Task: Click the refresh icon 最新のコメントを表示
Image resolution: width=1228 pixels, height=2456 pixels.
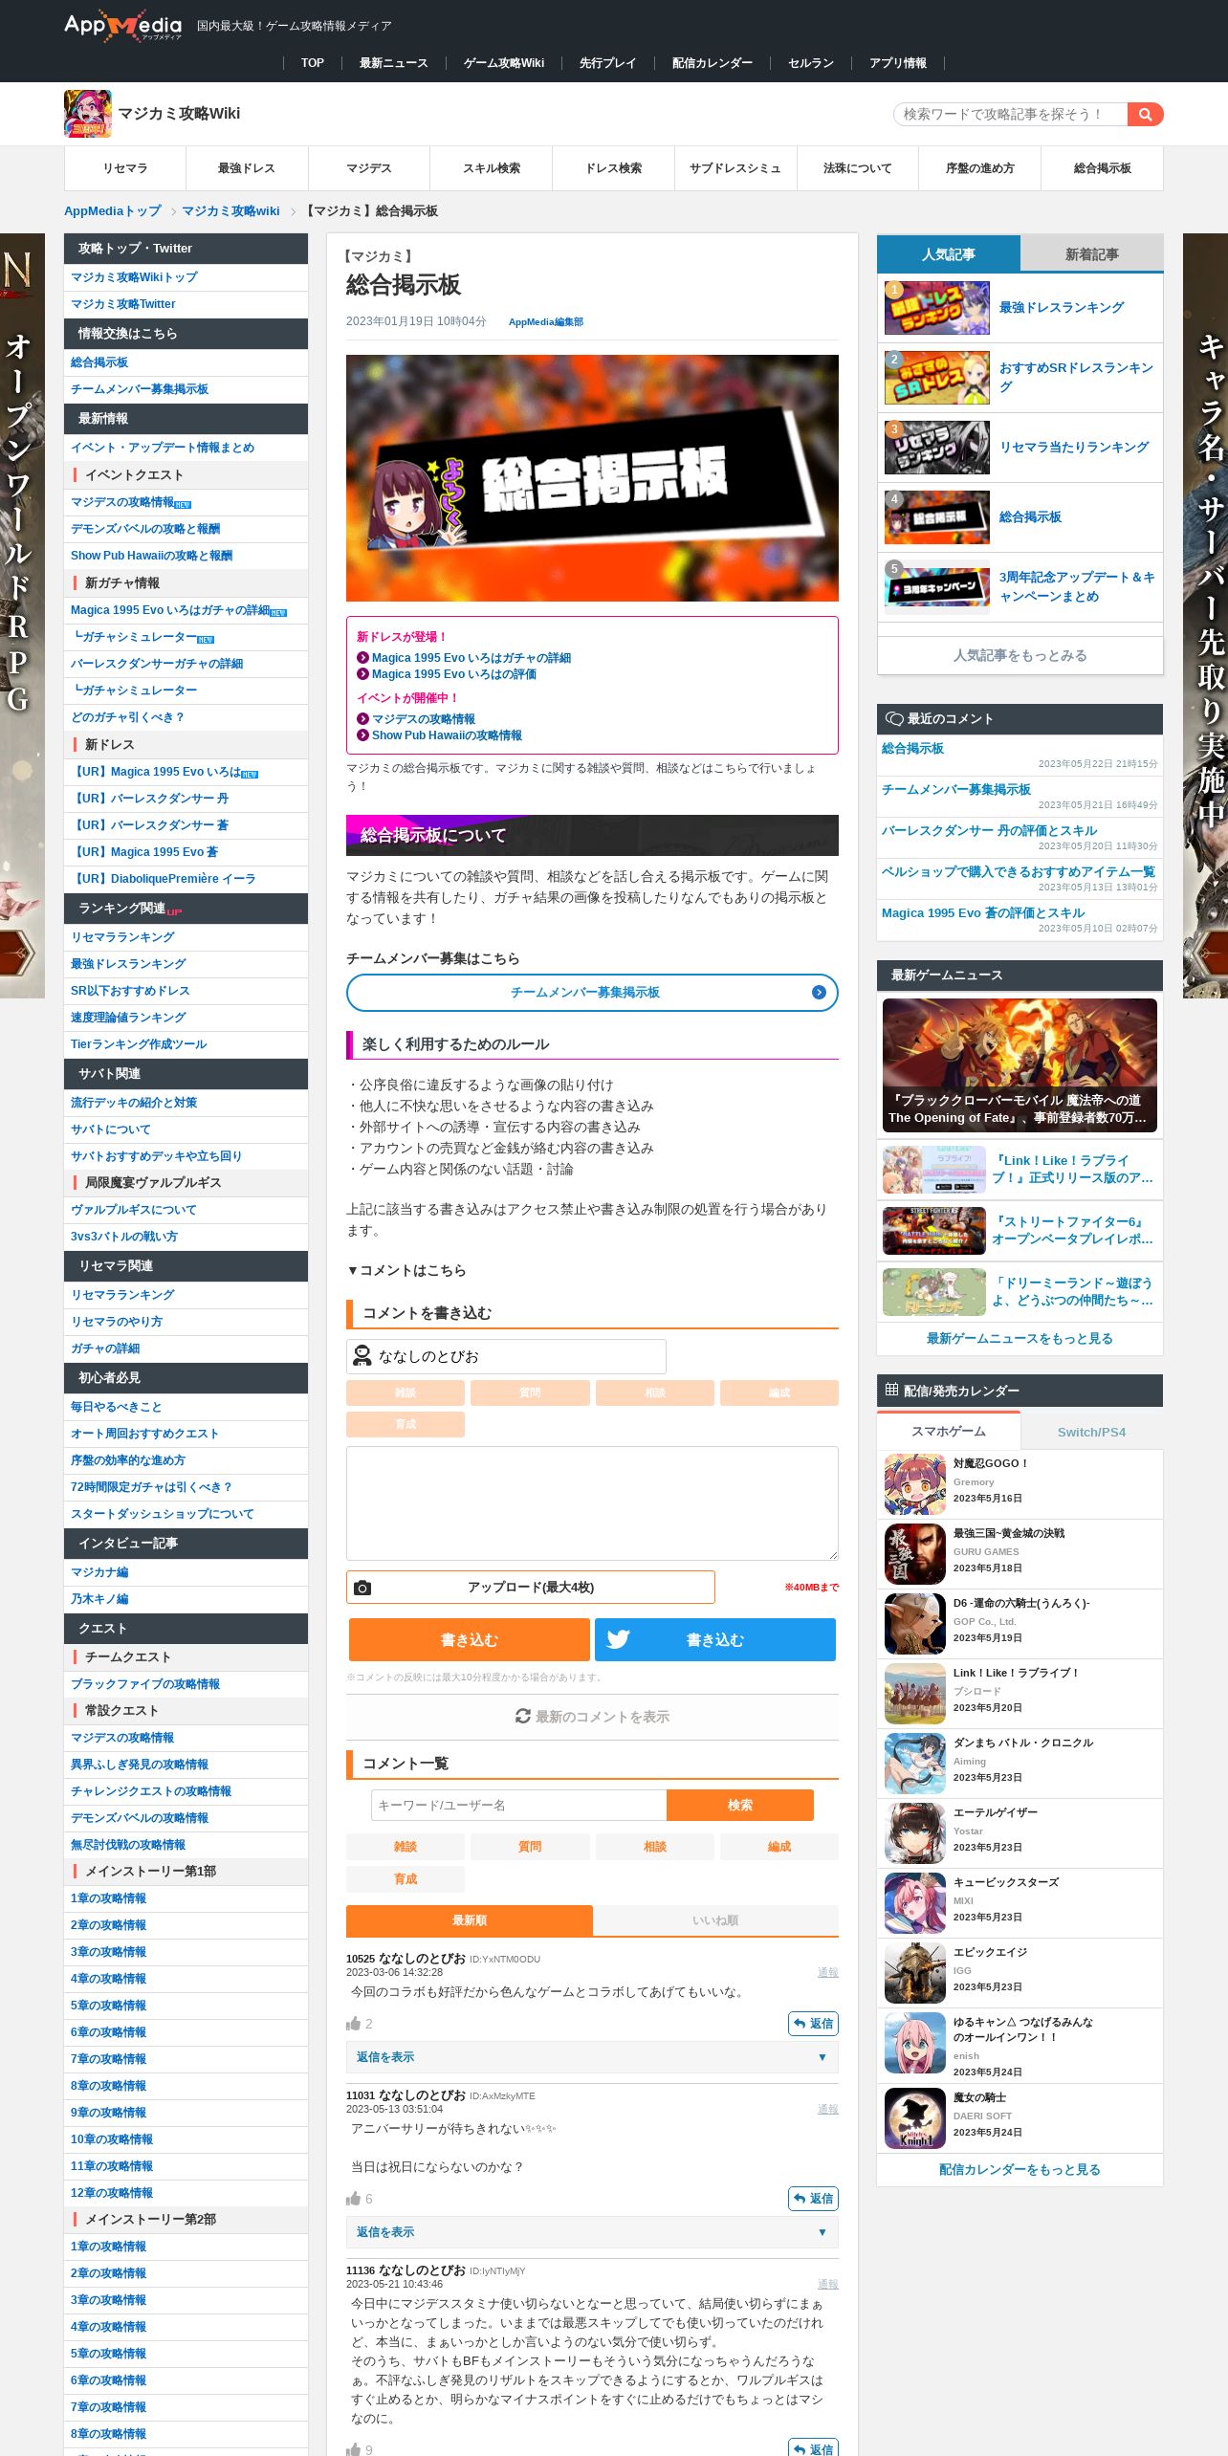Action: coord(523,1717)
